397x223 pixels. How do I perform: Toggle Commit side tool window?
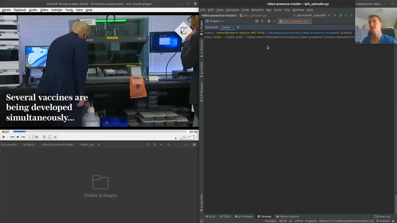pyautogui.click(x=202, y=70)
